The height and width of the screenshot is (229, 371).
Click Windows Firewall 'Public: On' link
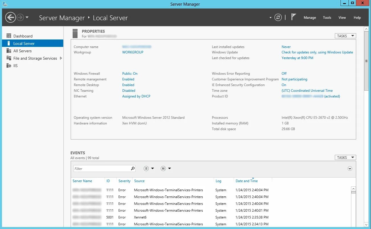(x=130, y=74)
